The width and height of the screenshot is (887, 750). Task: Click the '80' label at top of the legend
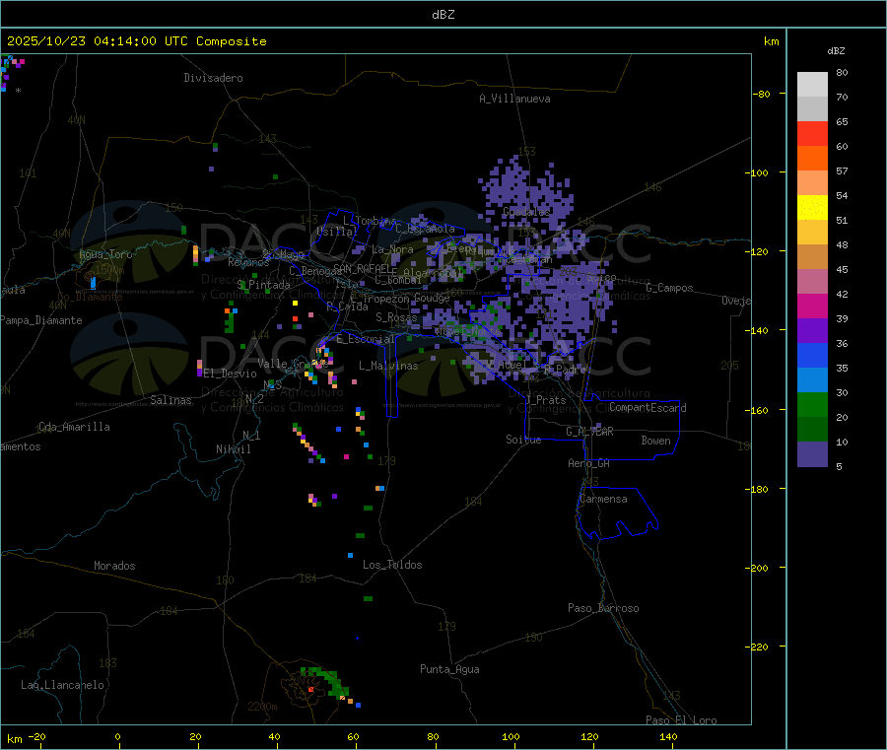tap(842, 72)
